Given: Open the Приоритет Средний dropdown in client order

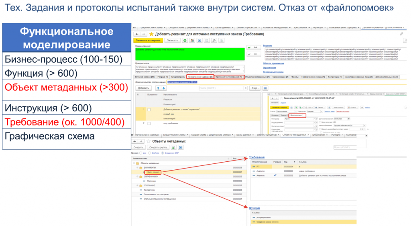Looking at the screenshot, I should pos(321,112).
